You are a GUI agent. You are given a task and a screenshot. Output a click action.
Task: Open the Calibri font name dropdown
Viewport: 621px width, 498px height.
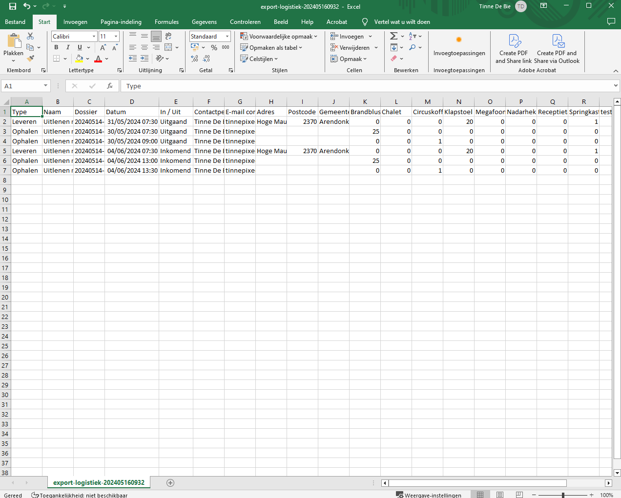coord(94,37)
